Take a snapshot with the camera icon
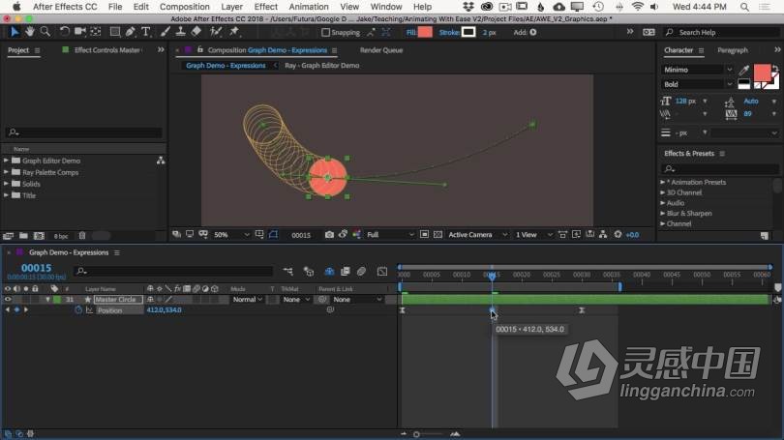The height and width of the screenshot is (440, 784). coord(329,235)
